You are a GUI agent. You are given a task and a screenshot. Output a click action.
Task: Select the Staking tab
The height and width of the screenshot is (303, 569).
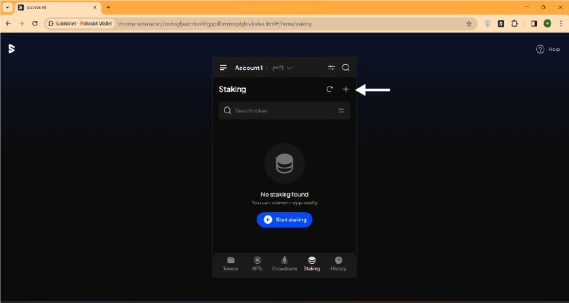coord(312,263)
